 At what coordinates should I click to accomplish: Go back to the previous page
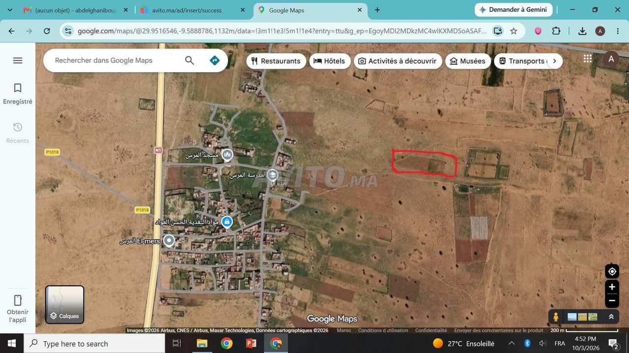pyautogui.click(x=11, y=31)
